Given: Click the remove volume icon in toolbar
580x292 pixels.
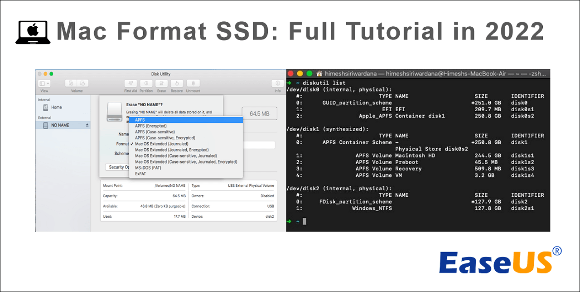Looking at the screenshot, I should 82,84.
